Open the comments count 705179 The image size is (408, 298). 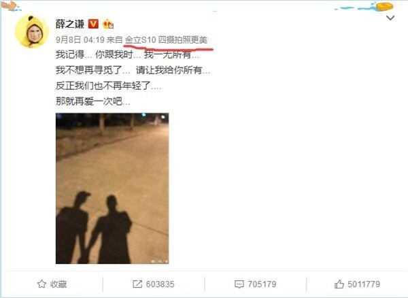coord(262,284)
